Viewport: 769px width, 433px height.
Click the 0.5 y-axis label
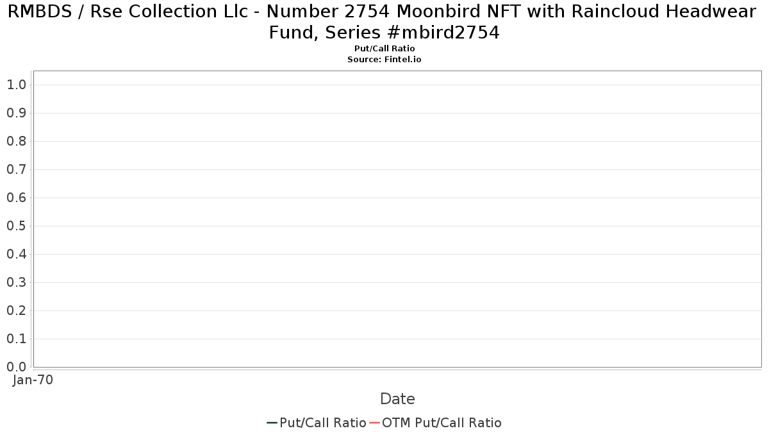pos(16,226)
